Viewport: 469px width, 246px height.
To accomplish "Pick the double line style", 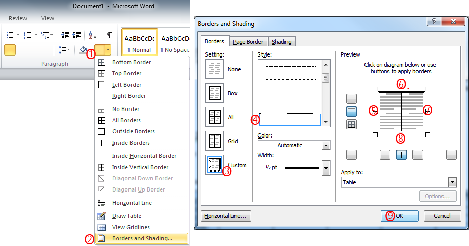I will (290, 120).
